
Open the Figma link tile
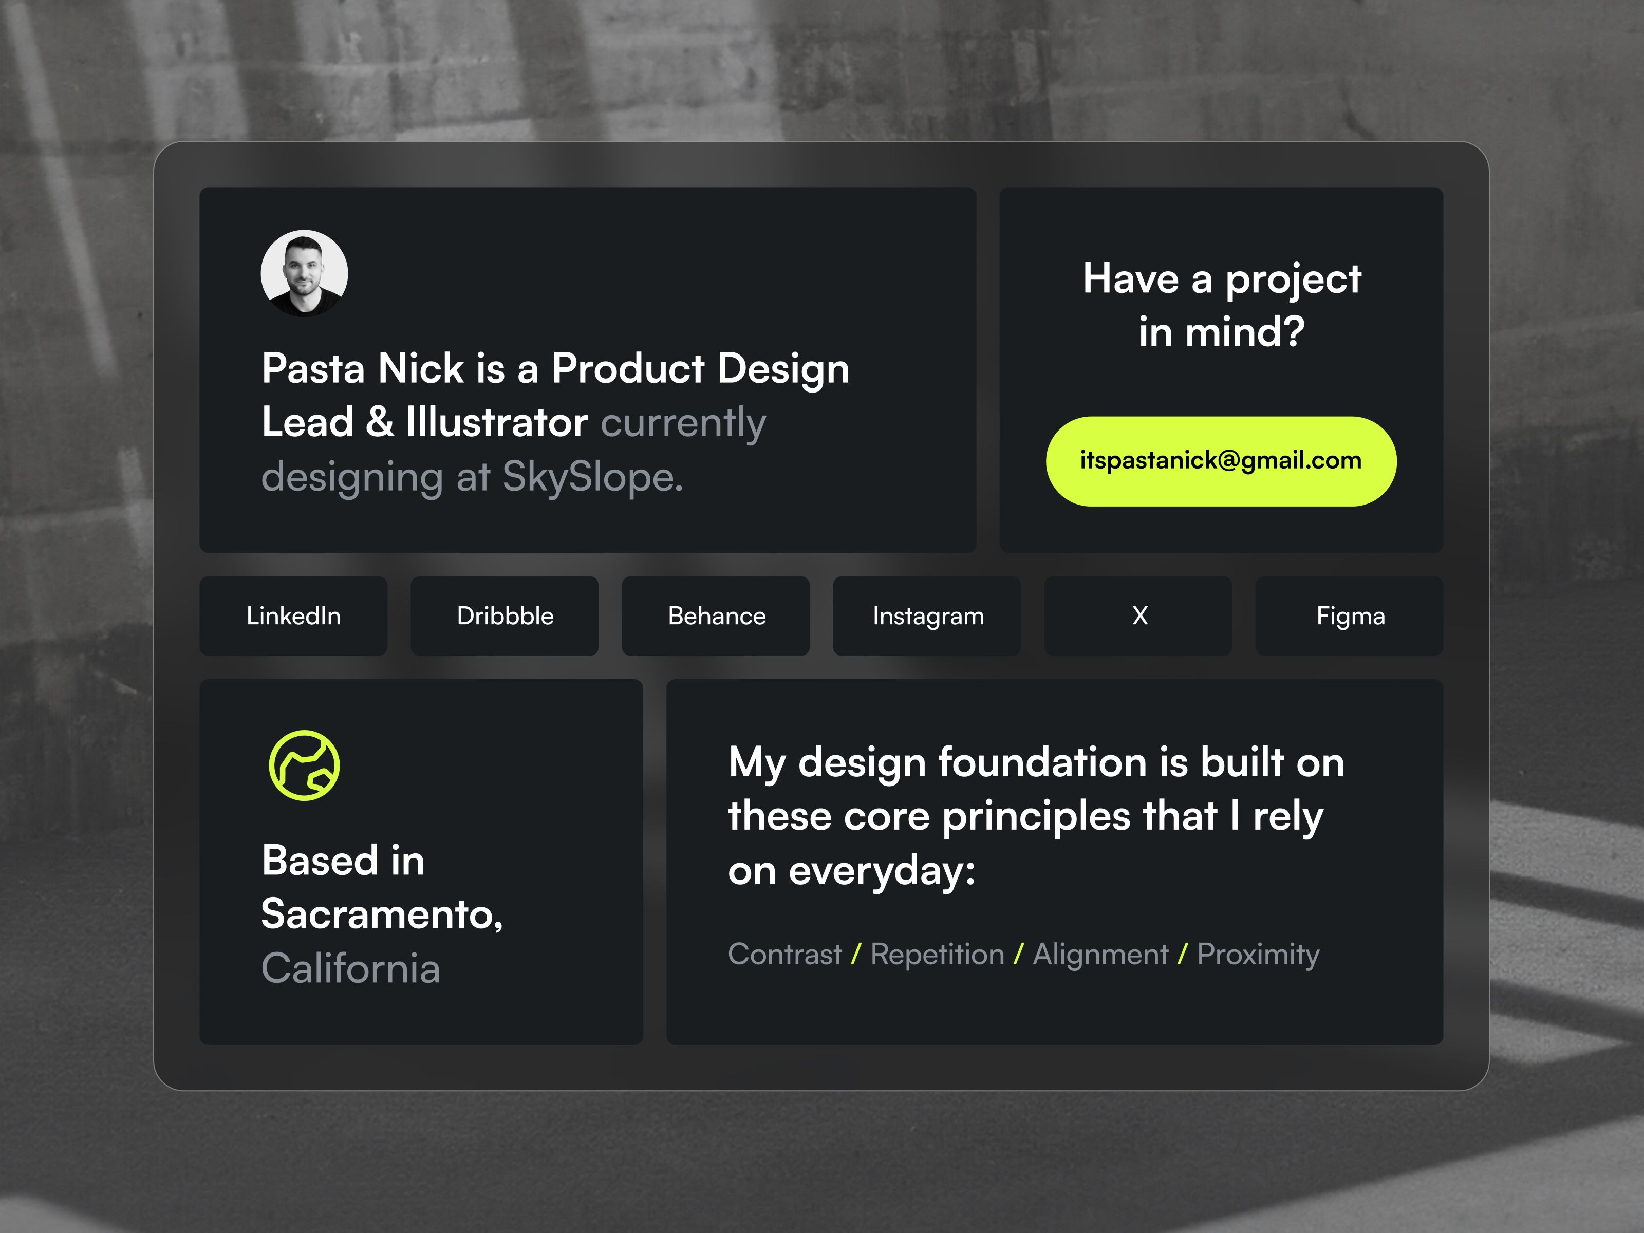click(x=1350, y=616)
